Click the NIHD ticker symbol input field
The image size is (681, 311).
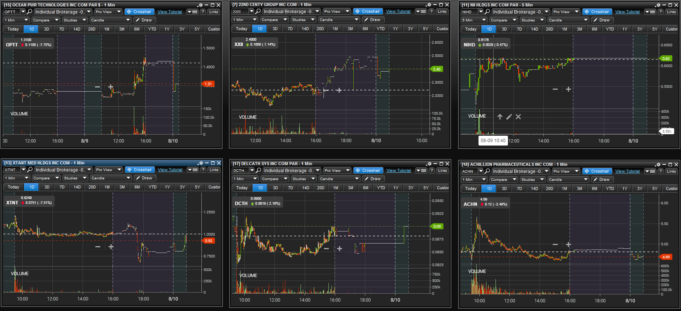click(x=469, y=12)
